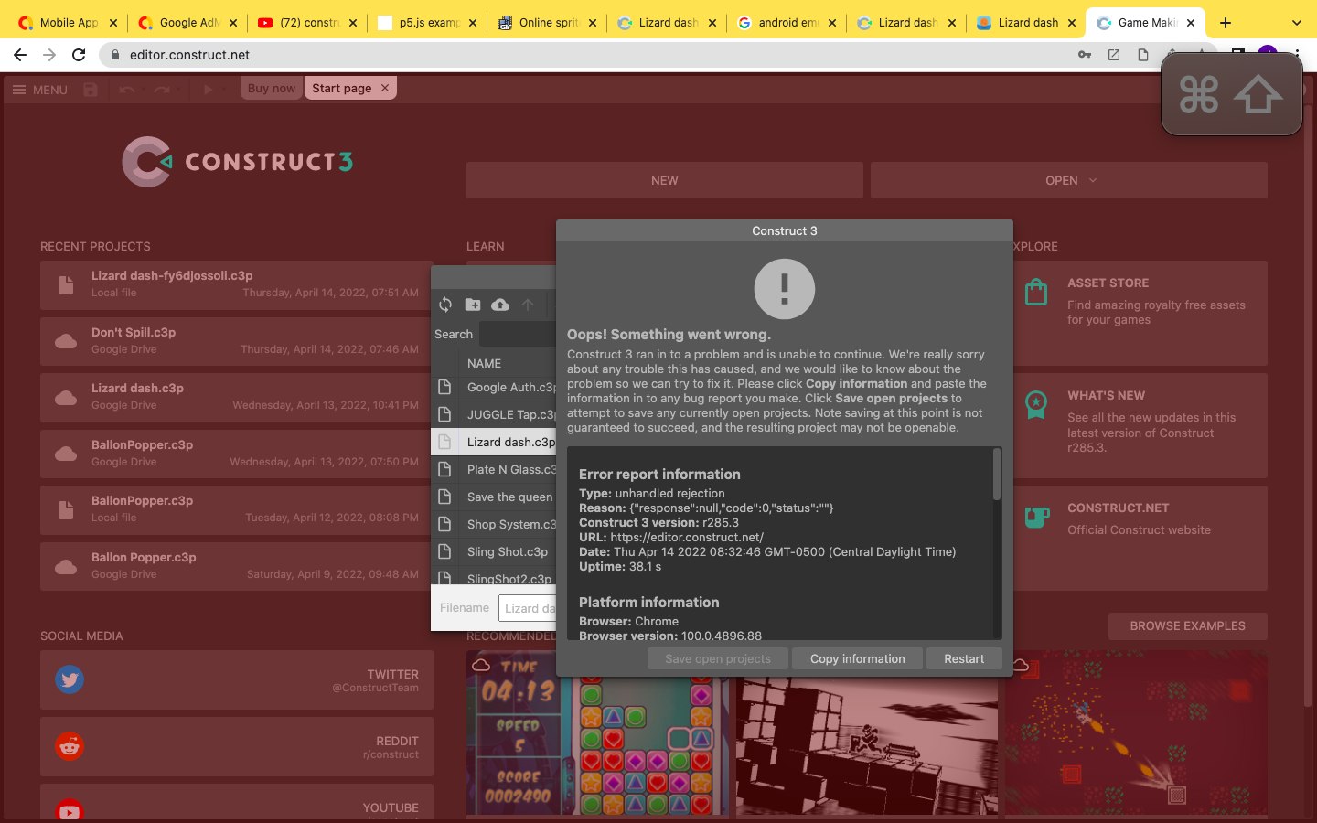The height and width of the screenshot is (823, 1317).
Task: Click the error report scrollbar
Action: pos(997,475)
